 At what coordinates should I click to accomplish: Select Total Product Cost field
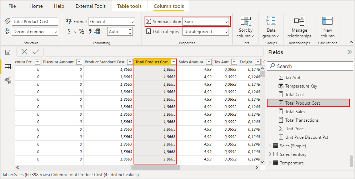[308, 103]
